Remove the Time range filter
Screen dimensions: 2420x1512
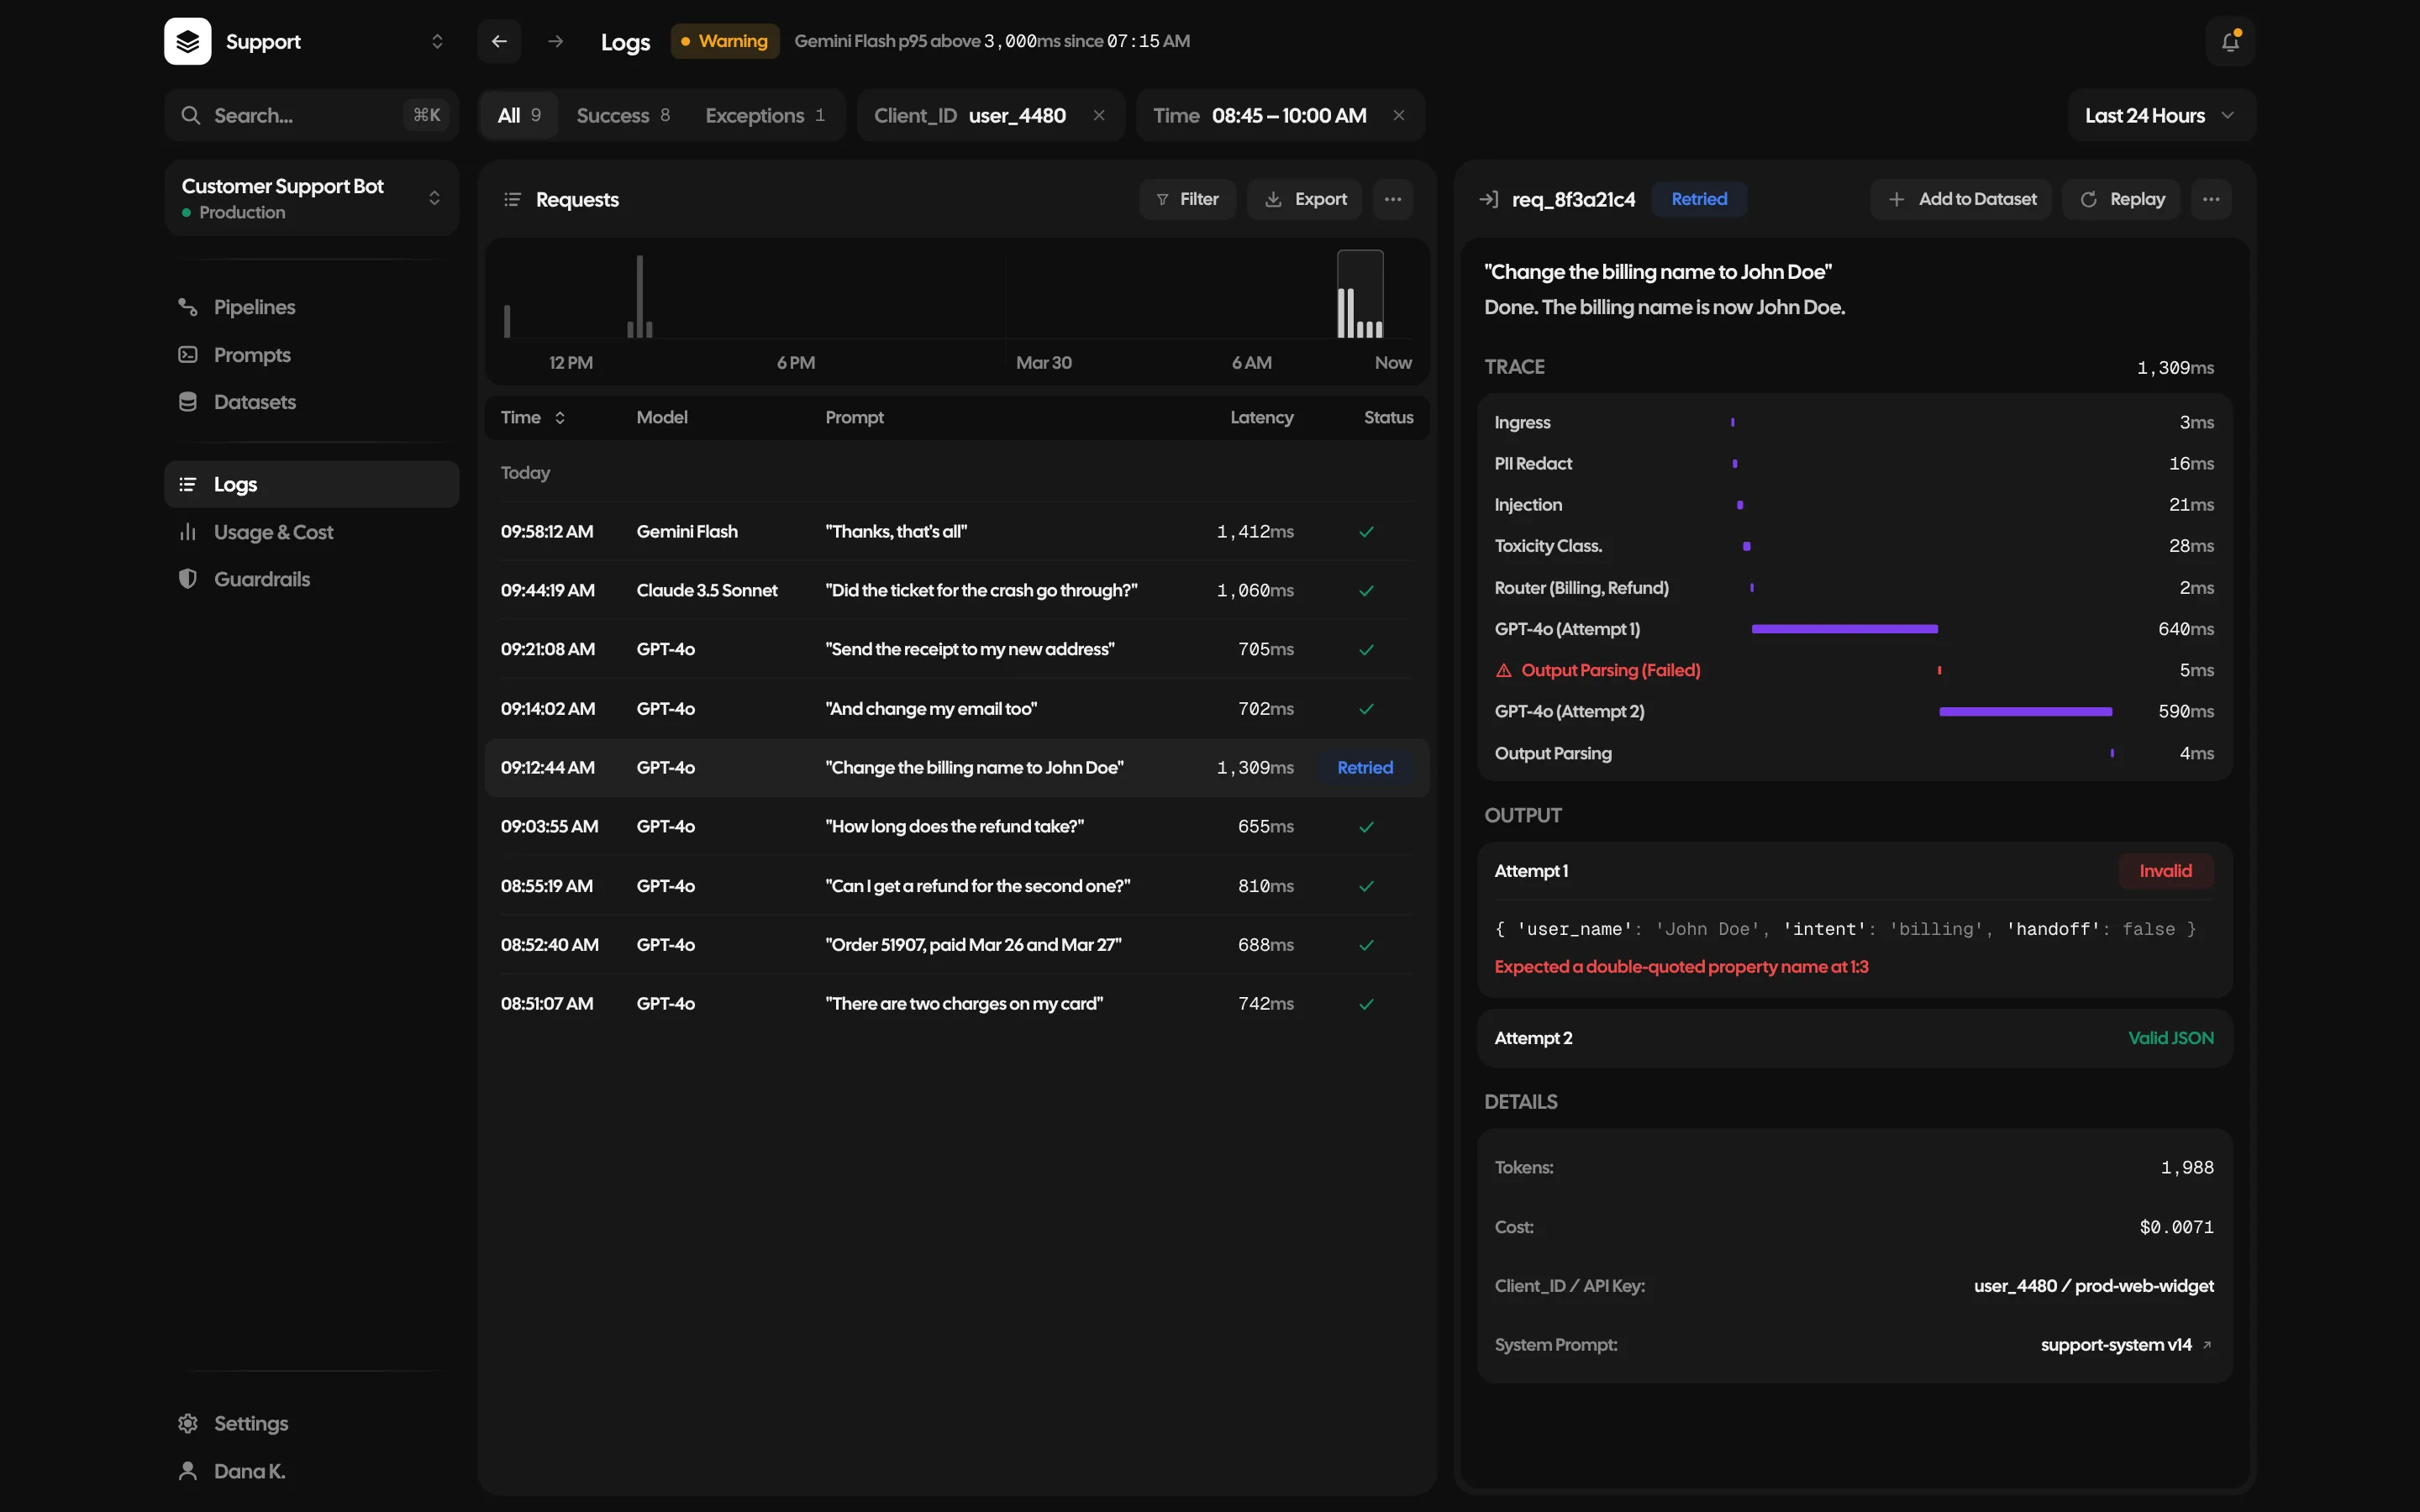tap(1399, 115)
